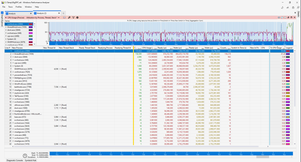Click the arrow below the graph Y axis
The height and width of the screenshot is (162, 301).
tap(47, 43)
